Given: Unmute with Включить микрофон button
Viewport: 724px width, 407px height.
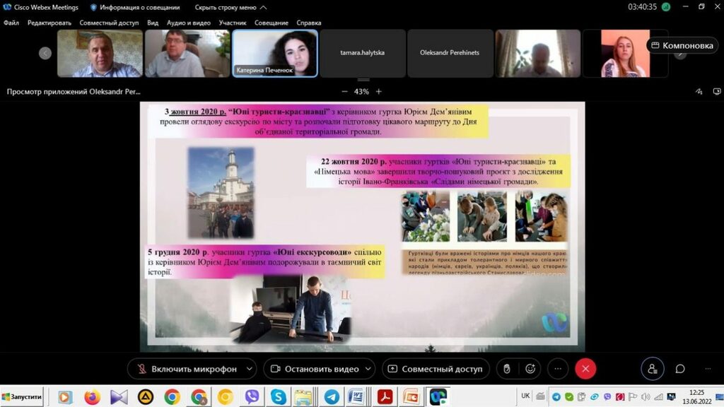Looking at the screenshot, I should pos(185,369).
